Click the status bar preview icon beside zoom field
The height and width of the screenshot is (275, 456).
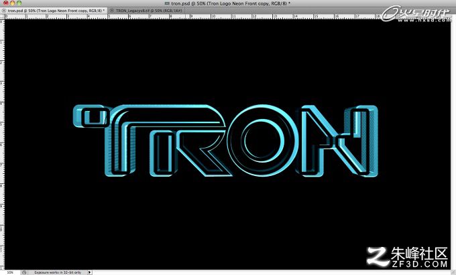point(24,272)
